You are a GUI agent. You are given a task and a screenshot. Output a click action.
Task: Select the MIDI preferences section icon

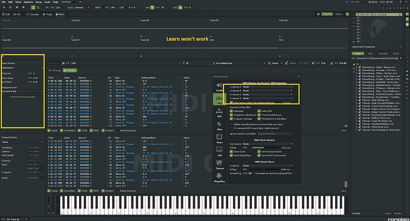coord(219,100)
